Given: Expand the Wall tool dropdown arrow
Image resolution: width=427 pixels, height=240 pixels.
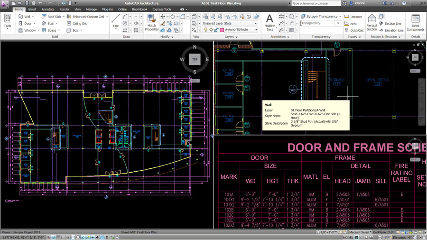Looking at the screenshot, I should click(33, 17).
